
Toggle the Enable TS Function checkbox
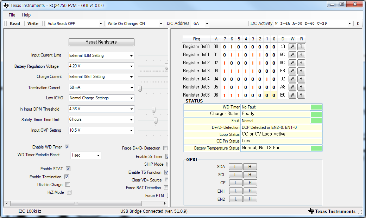coord(166,172)
